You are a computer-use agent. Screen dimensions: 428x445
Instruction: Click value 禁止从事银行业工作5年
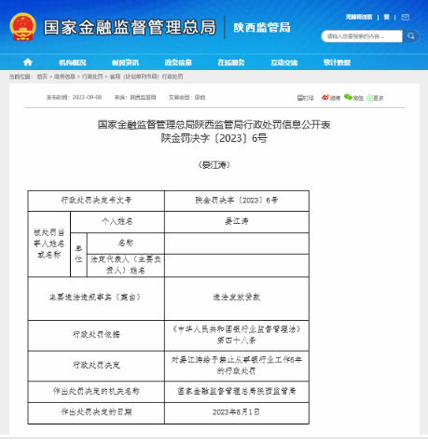237,366
